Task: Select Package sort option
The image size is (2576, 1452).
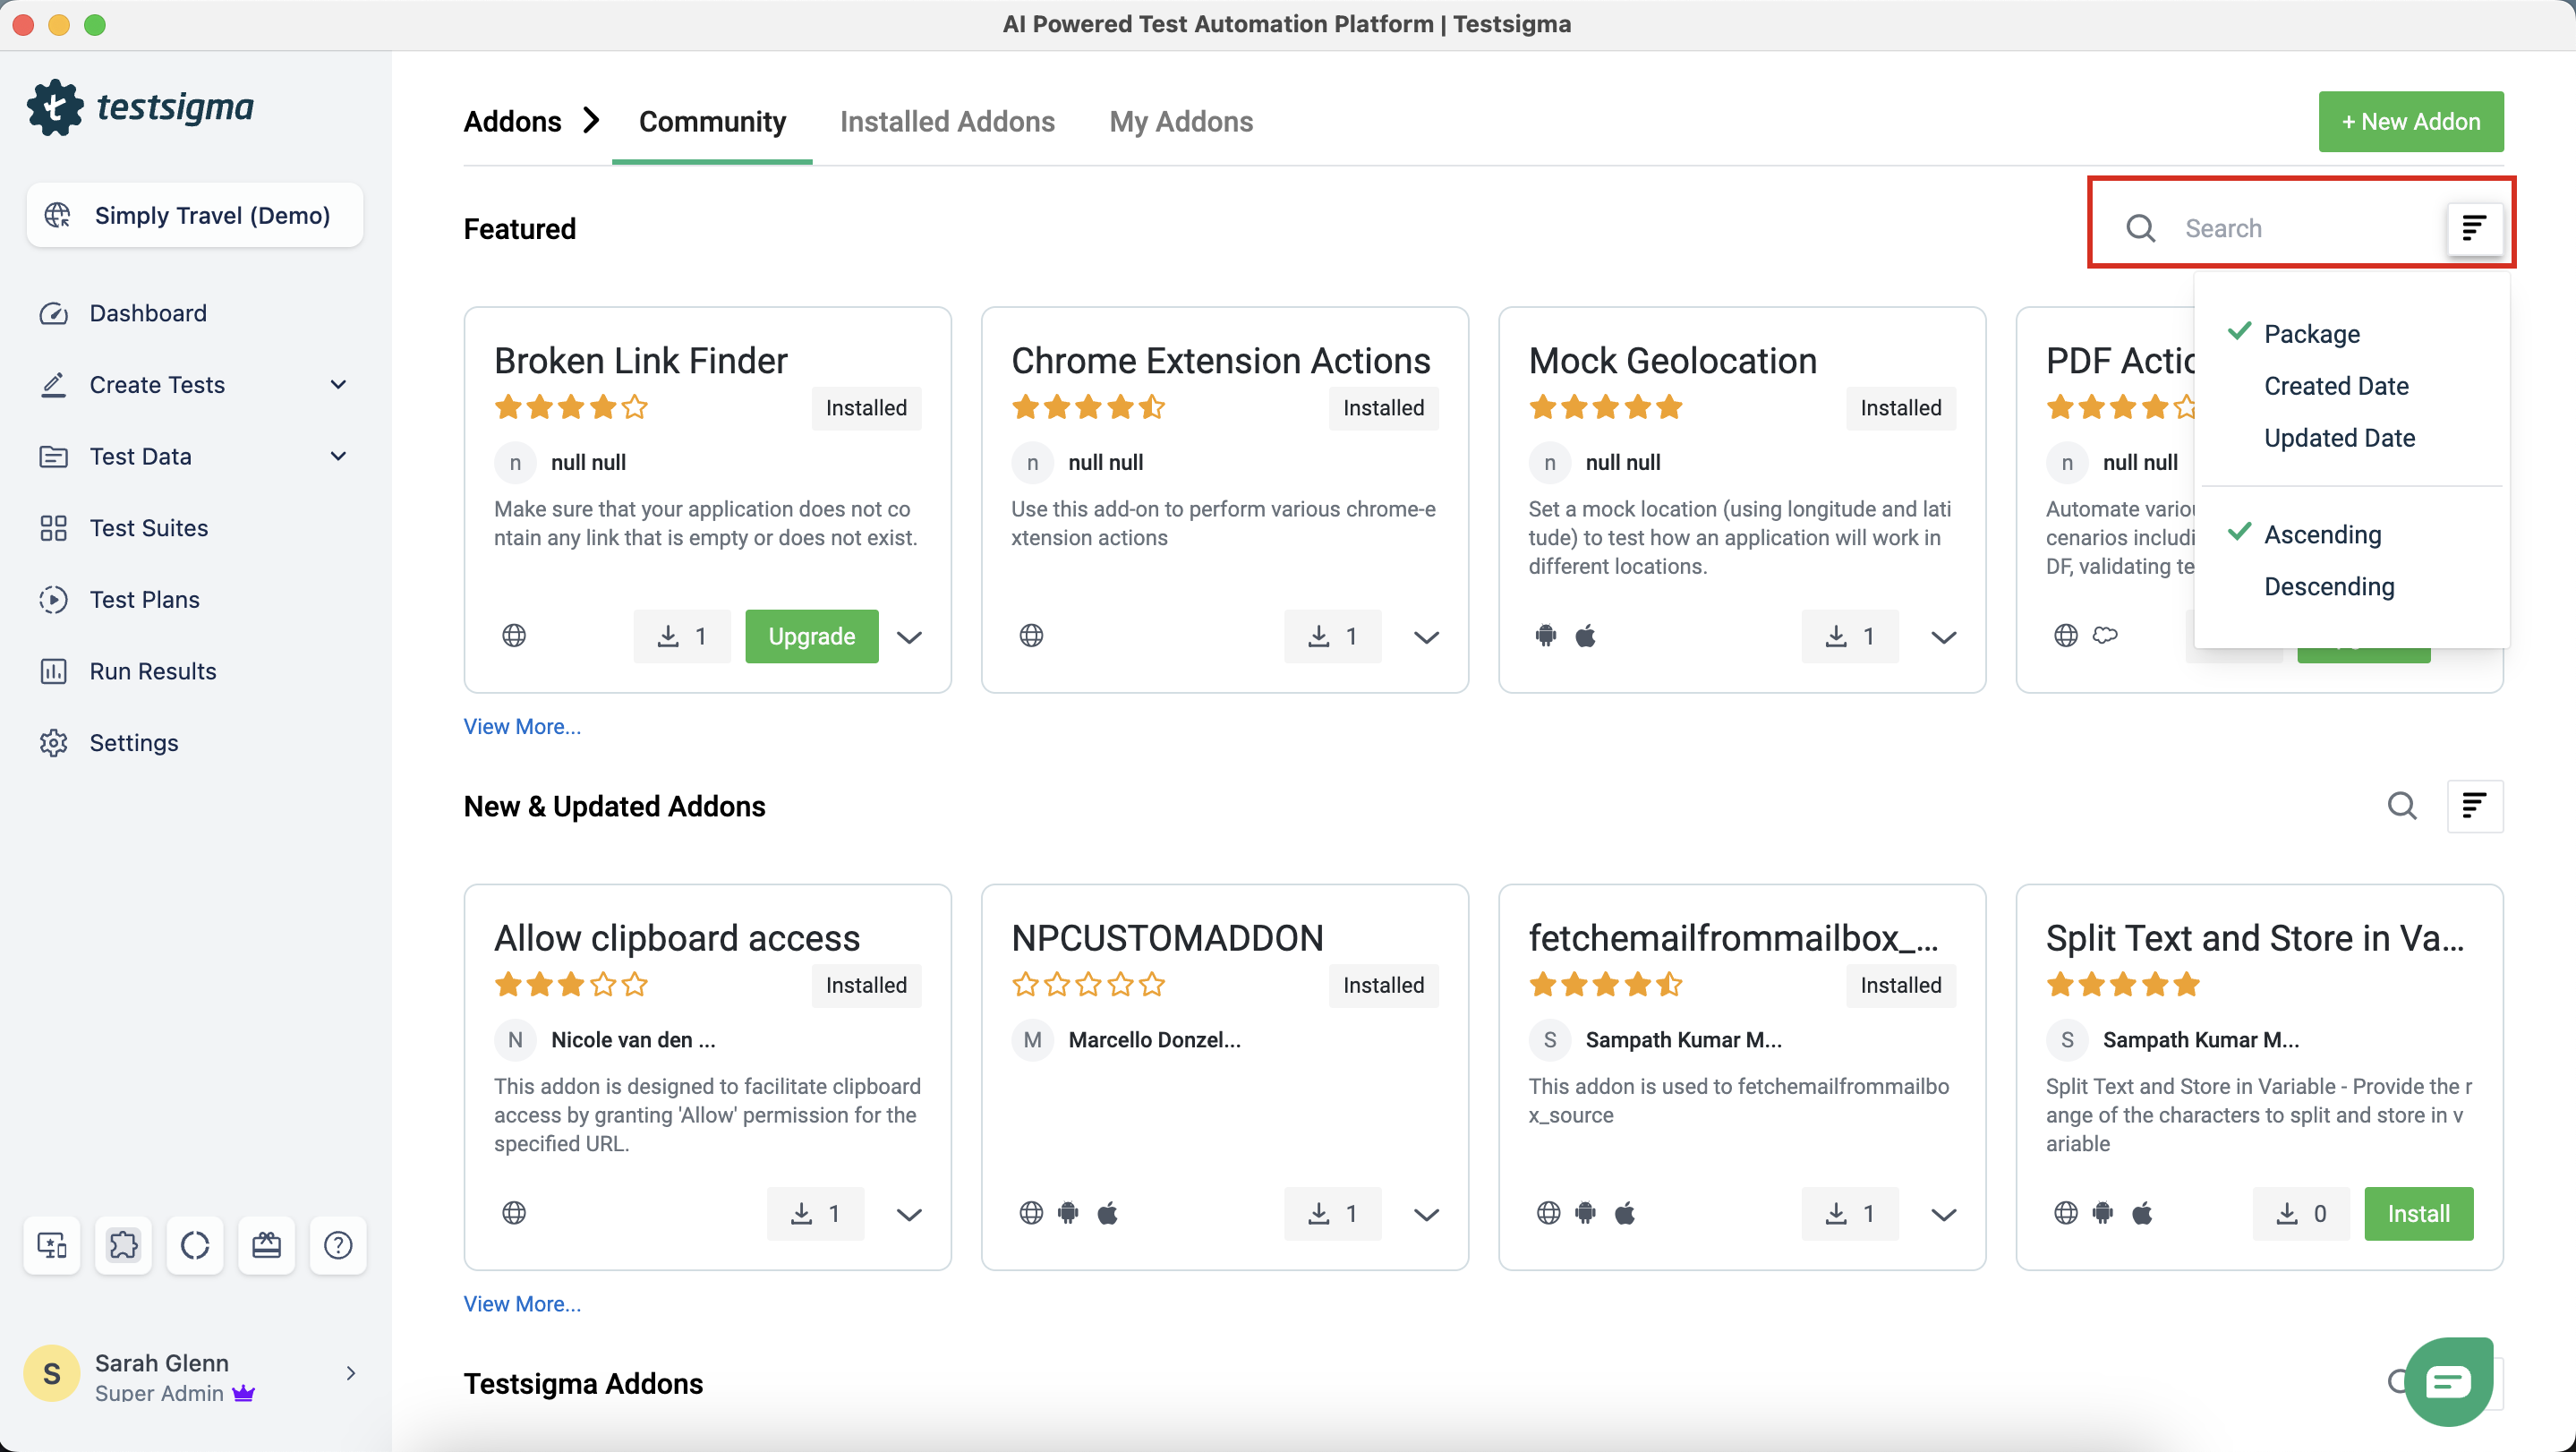Action: pyautogui.click(x=2311, y=334)
